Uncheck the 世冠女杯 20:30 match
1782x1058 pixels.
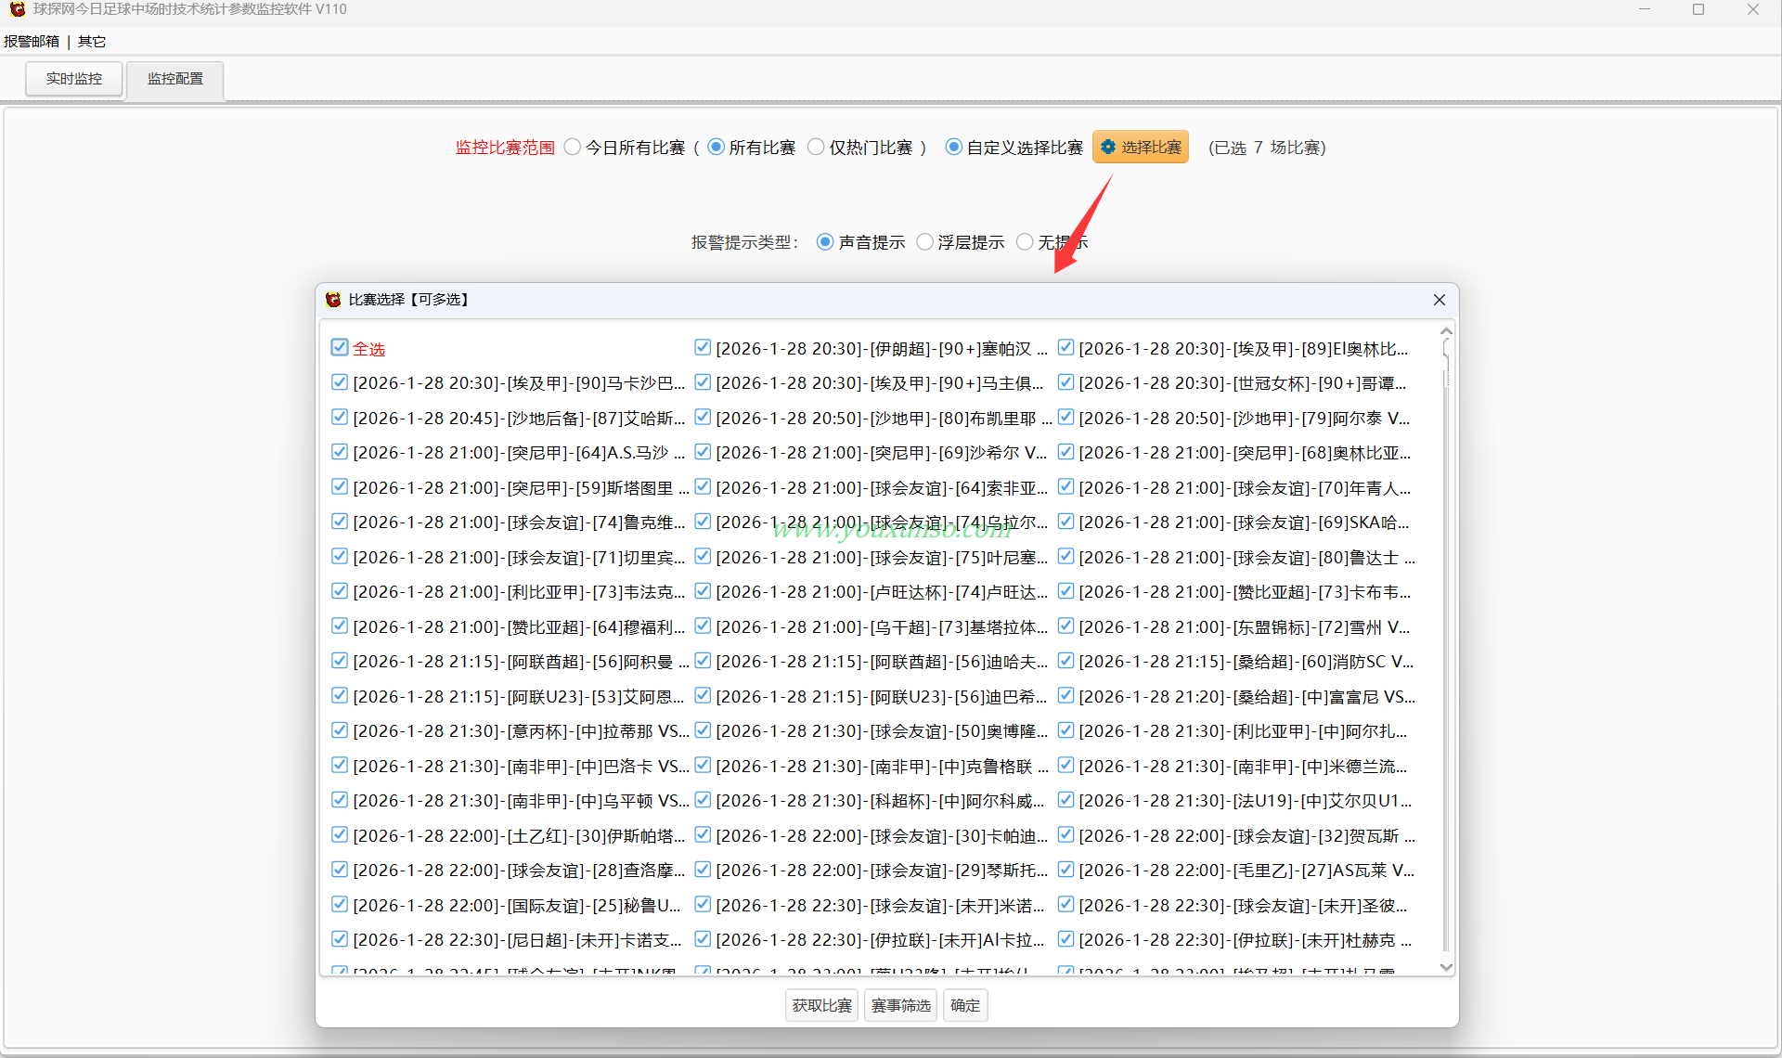pos(1065,382)
